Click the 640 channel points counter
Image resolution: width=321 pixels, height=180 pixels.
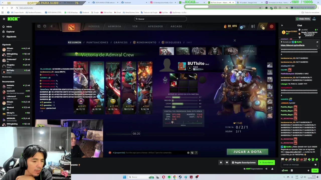pyautogui.click(x=285, y=170)
